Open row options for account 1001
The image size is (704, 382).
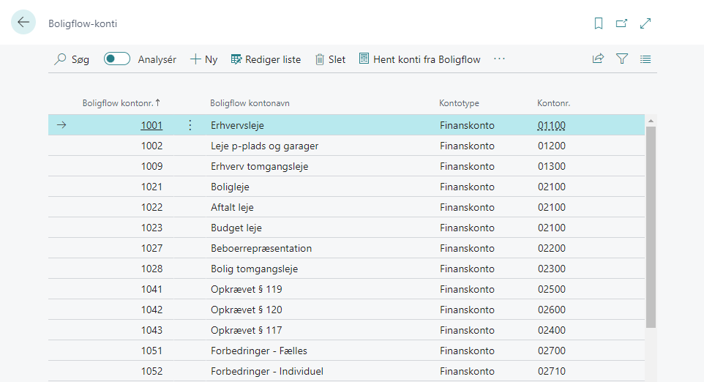click(x=190, y=125)
